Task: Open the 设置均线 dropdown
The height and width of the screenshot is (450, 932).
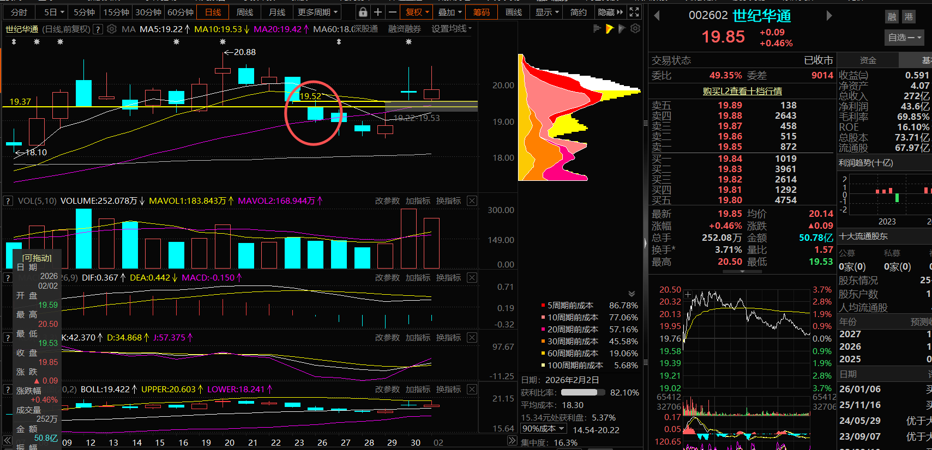Action: (452, 29)
